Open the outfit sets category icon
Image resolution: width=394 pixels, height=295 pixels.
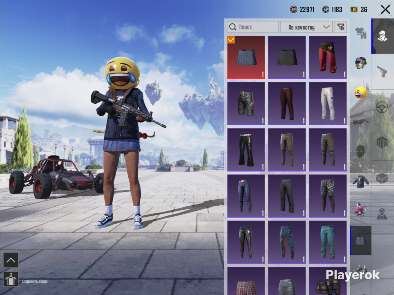point(360,33)
